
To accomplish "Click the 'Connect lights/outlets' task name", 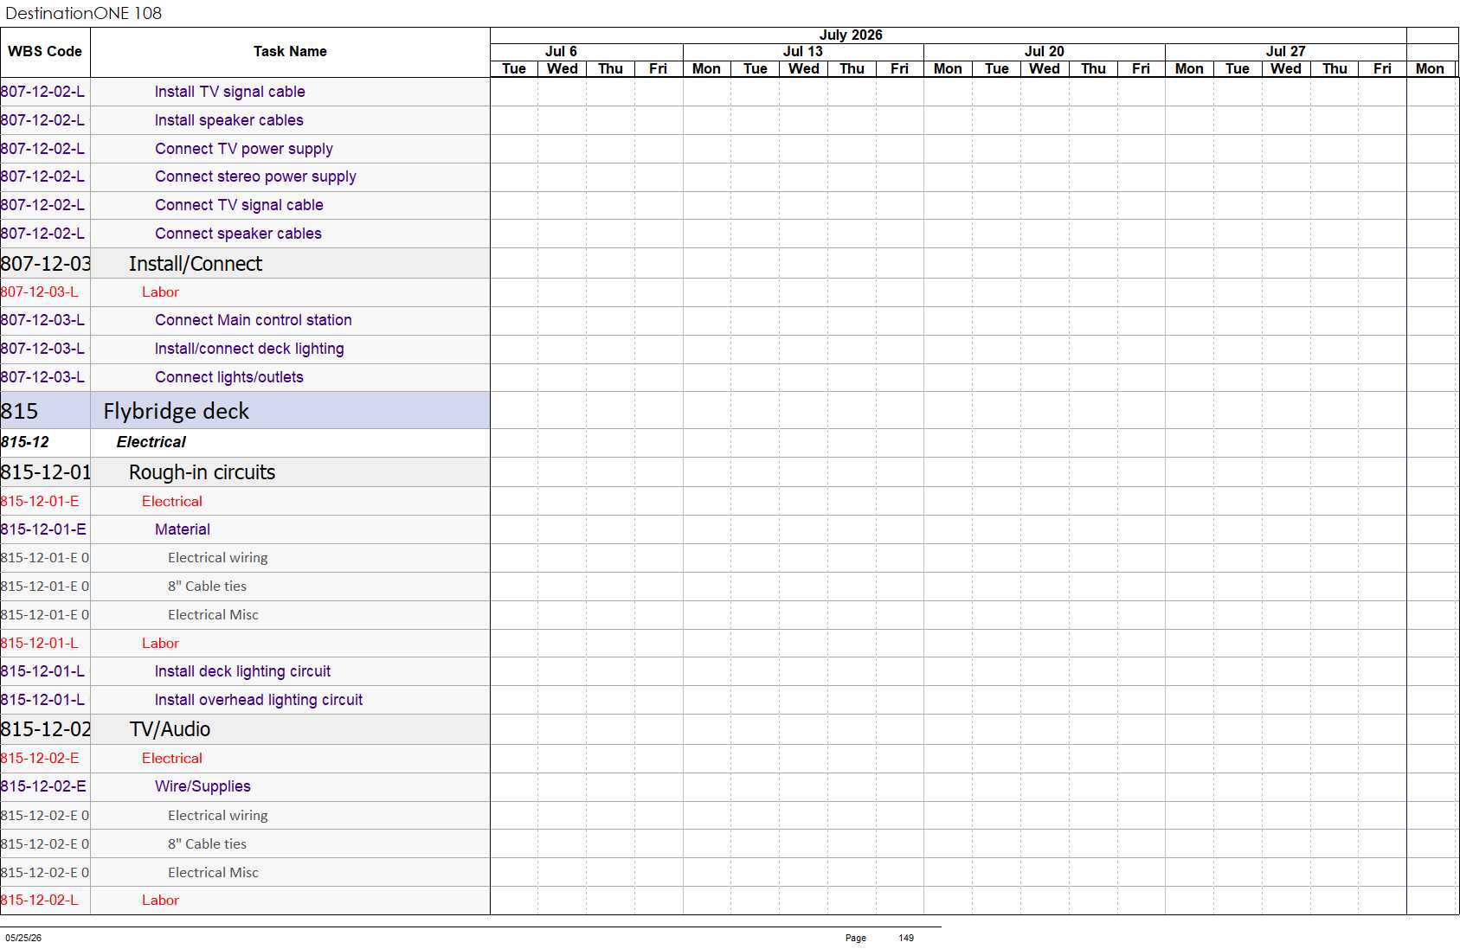I will pyautogui.click(x=229, y=377).
